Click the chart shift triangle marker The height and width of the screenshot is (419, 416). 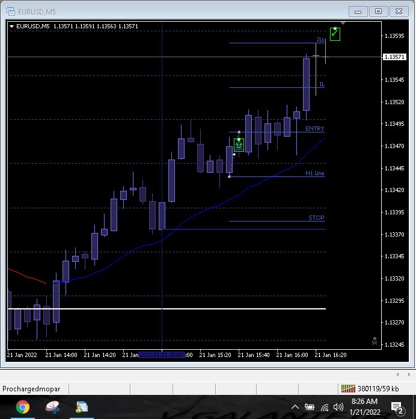click(343, 23)
